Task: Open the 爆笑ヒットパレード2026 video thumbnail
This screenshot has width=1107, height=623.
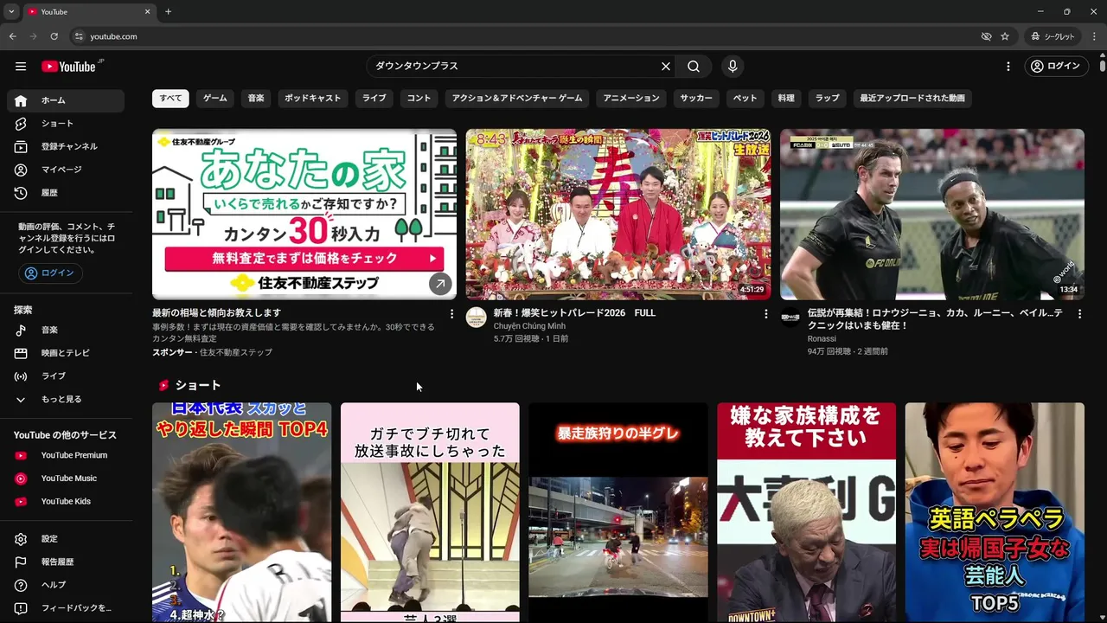Action: coord(618,215)
